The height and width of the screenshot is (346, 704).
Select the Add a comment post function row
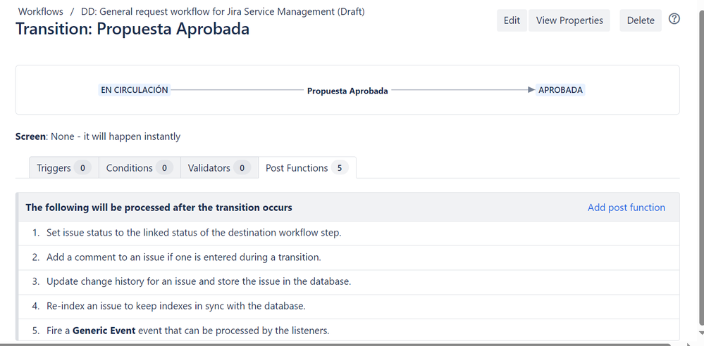348,257
